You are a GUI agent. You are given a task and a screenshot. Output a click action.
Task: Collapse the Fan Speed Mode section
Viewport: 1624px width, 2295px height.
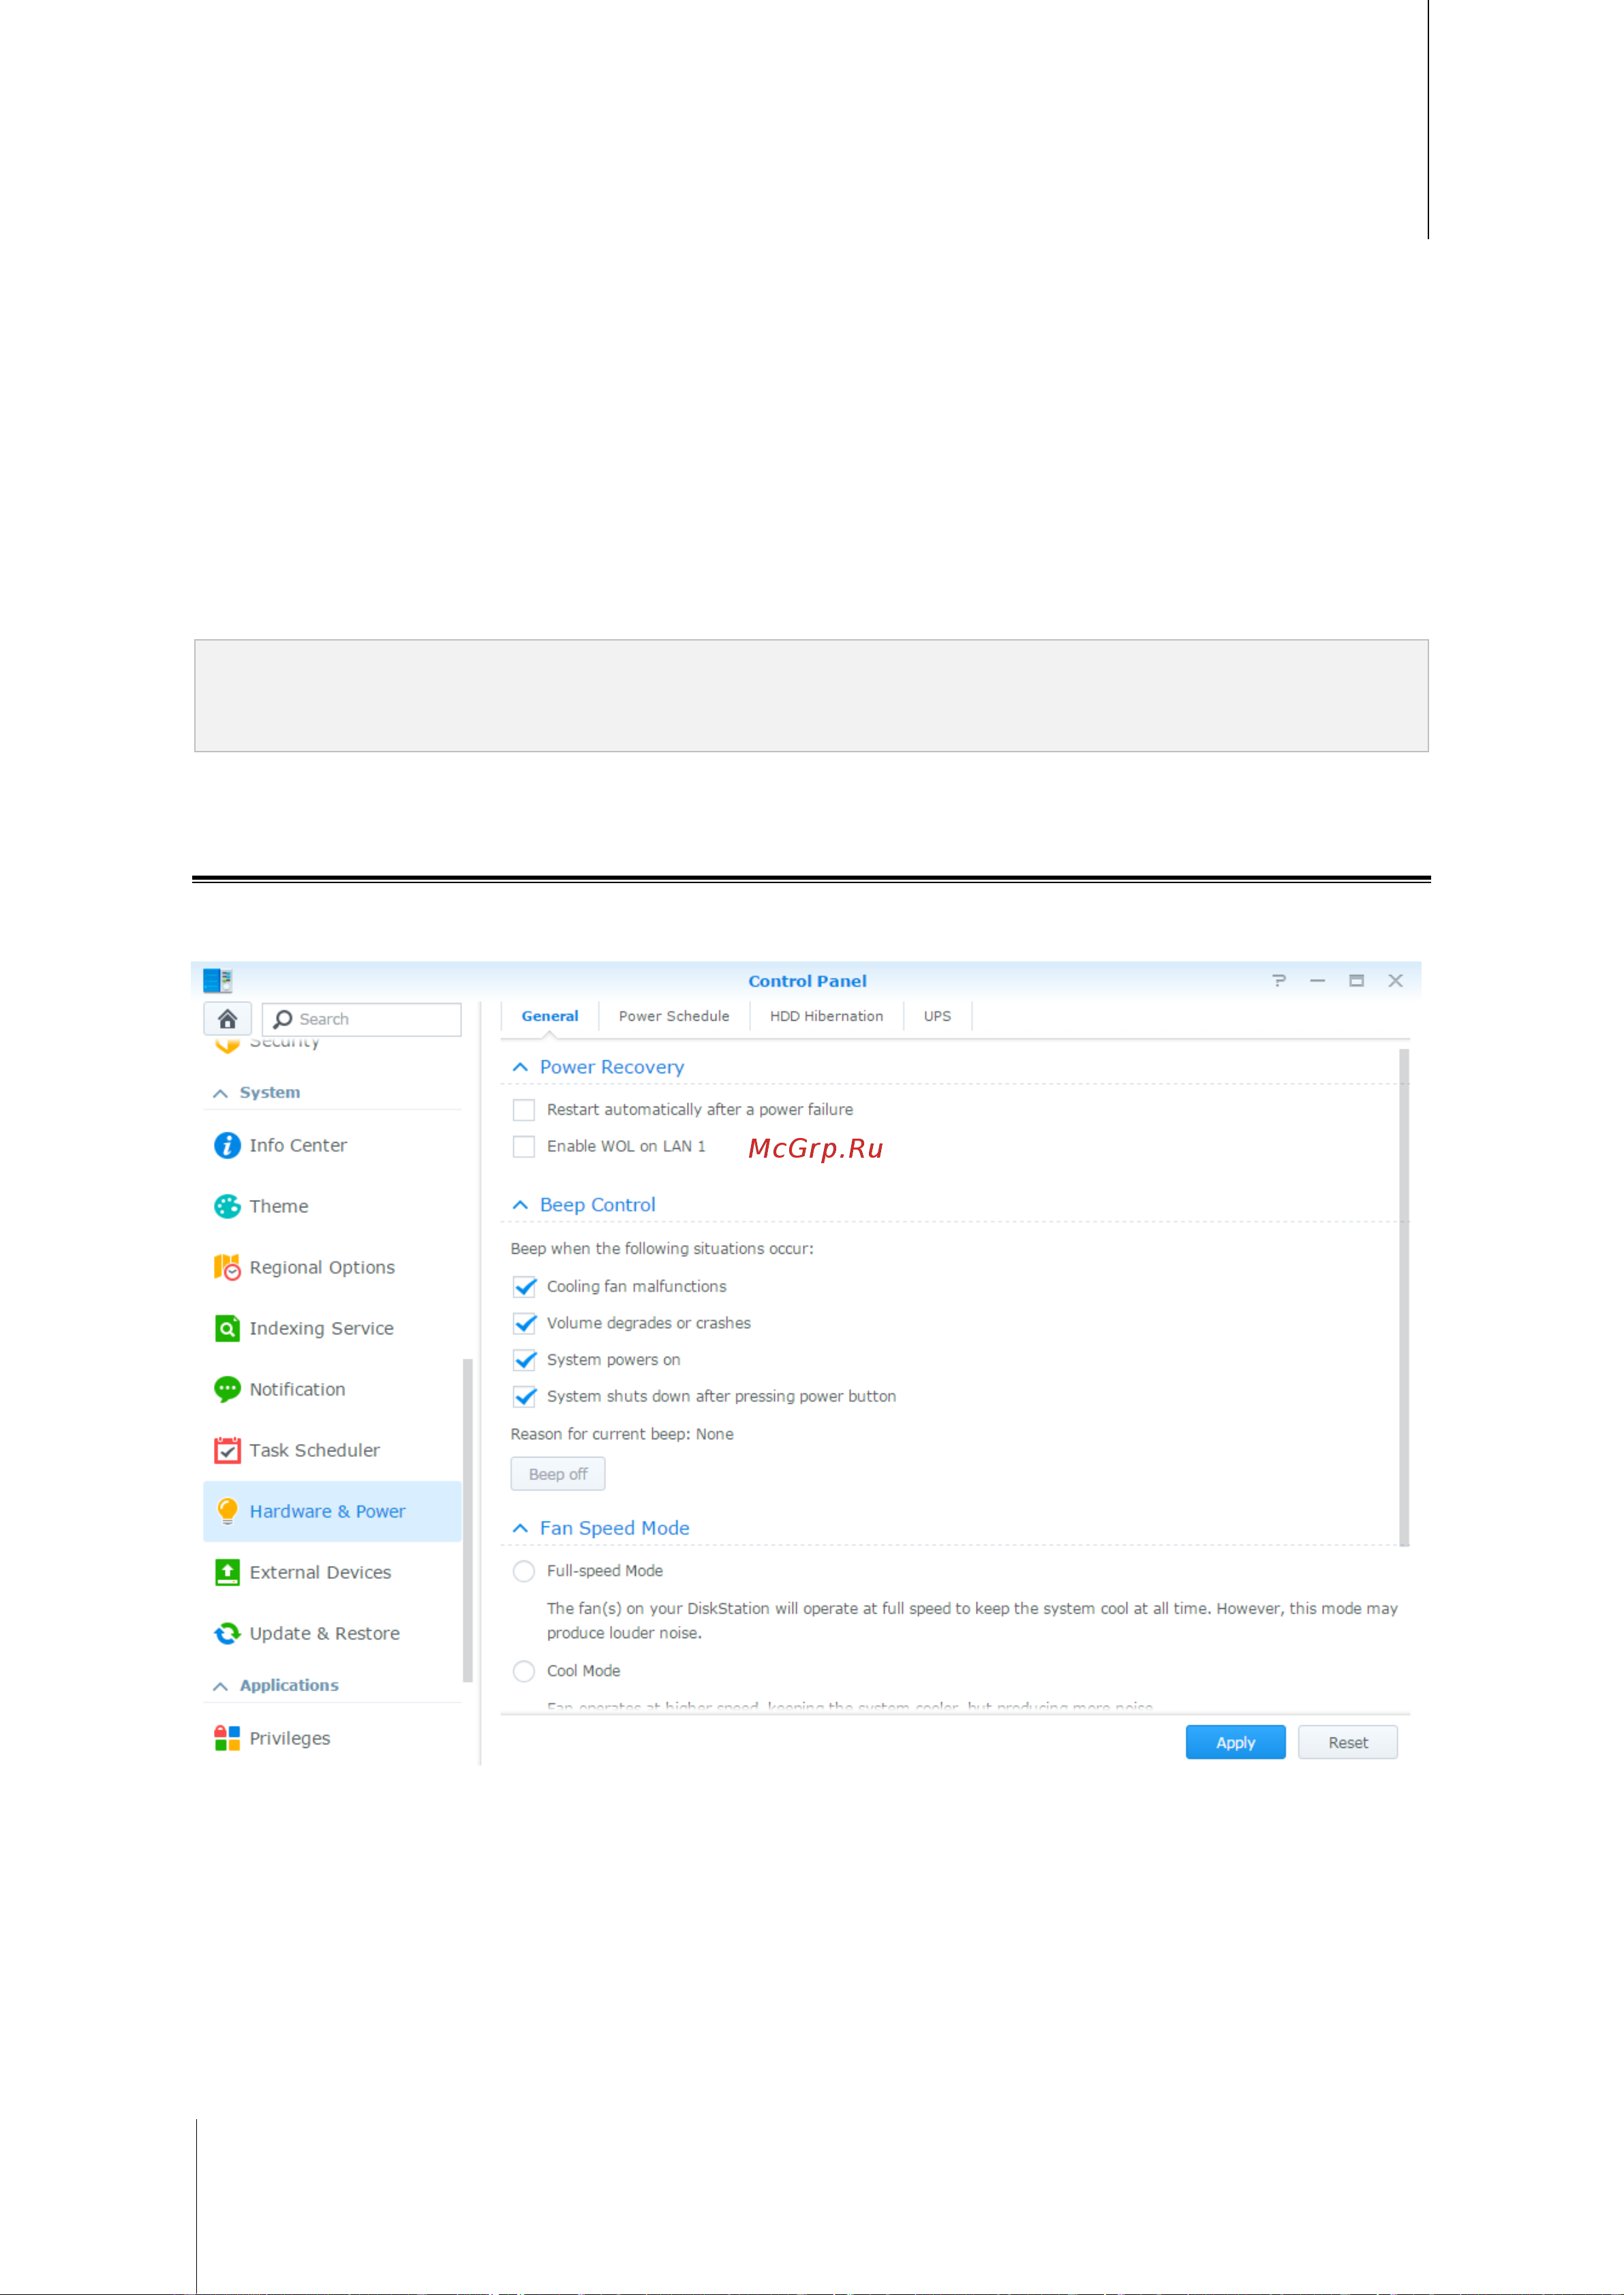(520, 1528)
